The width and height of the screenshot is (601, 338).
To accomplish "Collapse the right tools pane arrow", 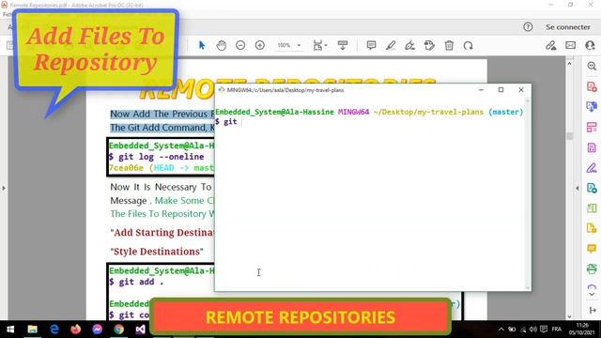I will (578, 188).
